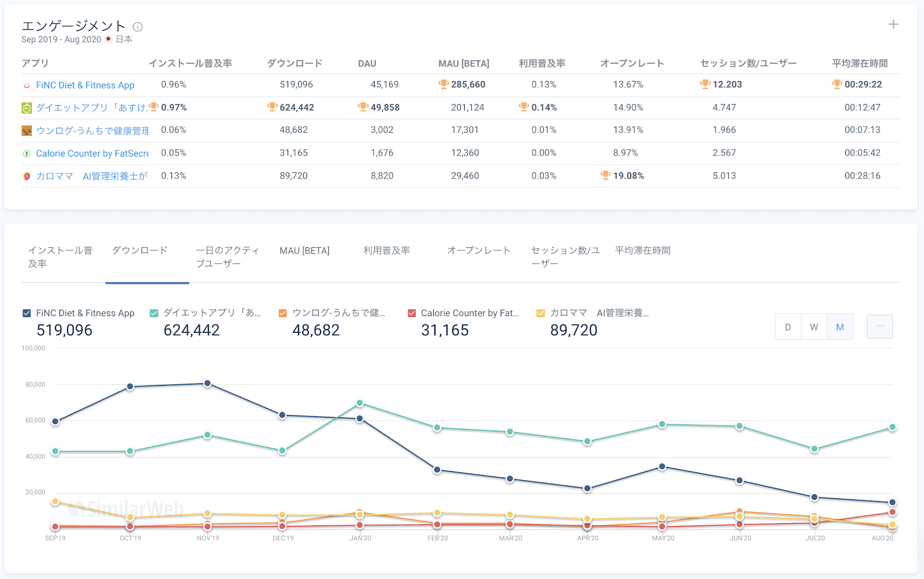This screenshot has height=579, width=924.
Task: Click FiNC data point at FEB'20
Action: click(x=437, y=470)
